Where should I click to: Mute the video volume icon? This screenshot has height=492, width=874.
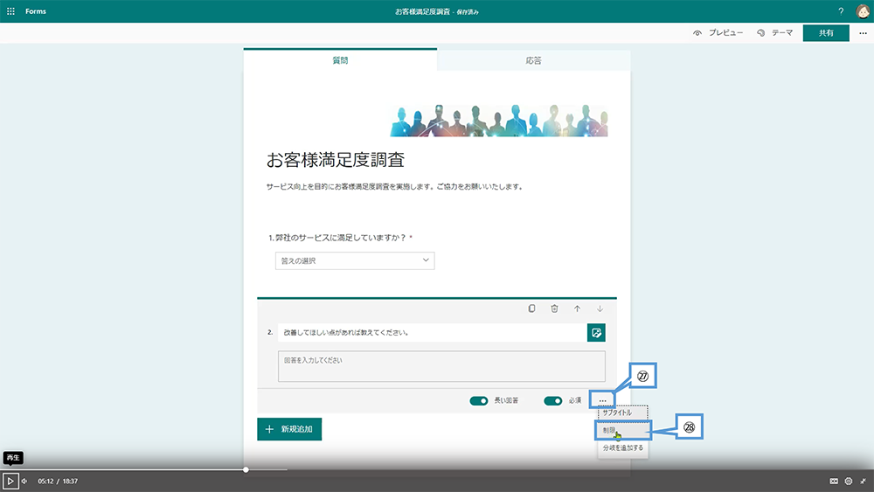tap(24, 481)
